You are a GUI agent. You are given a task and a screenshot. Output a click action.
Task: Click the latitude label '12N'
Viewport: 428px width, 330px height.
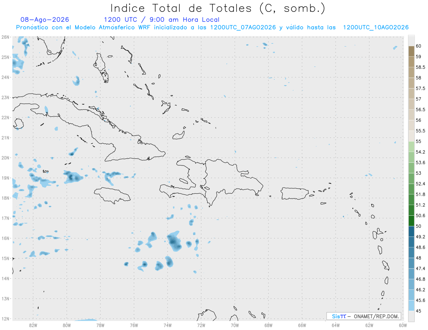[5, 319]
